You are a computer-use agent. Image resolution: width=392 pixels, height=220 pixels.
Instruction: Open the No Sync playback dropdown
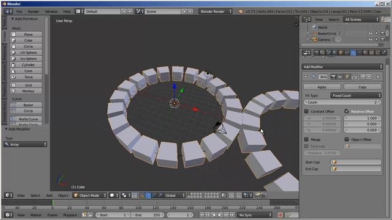[255, 215]
